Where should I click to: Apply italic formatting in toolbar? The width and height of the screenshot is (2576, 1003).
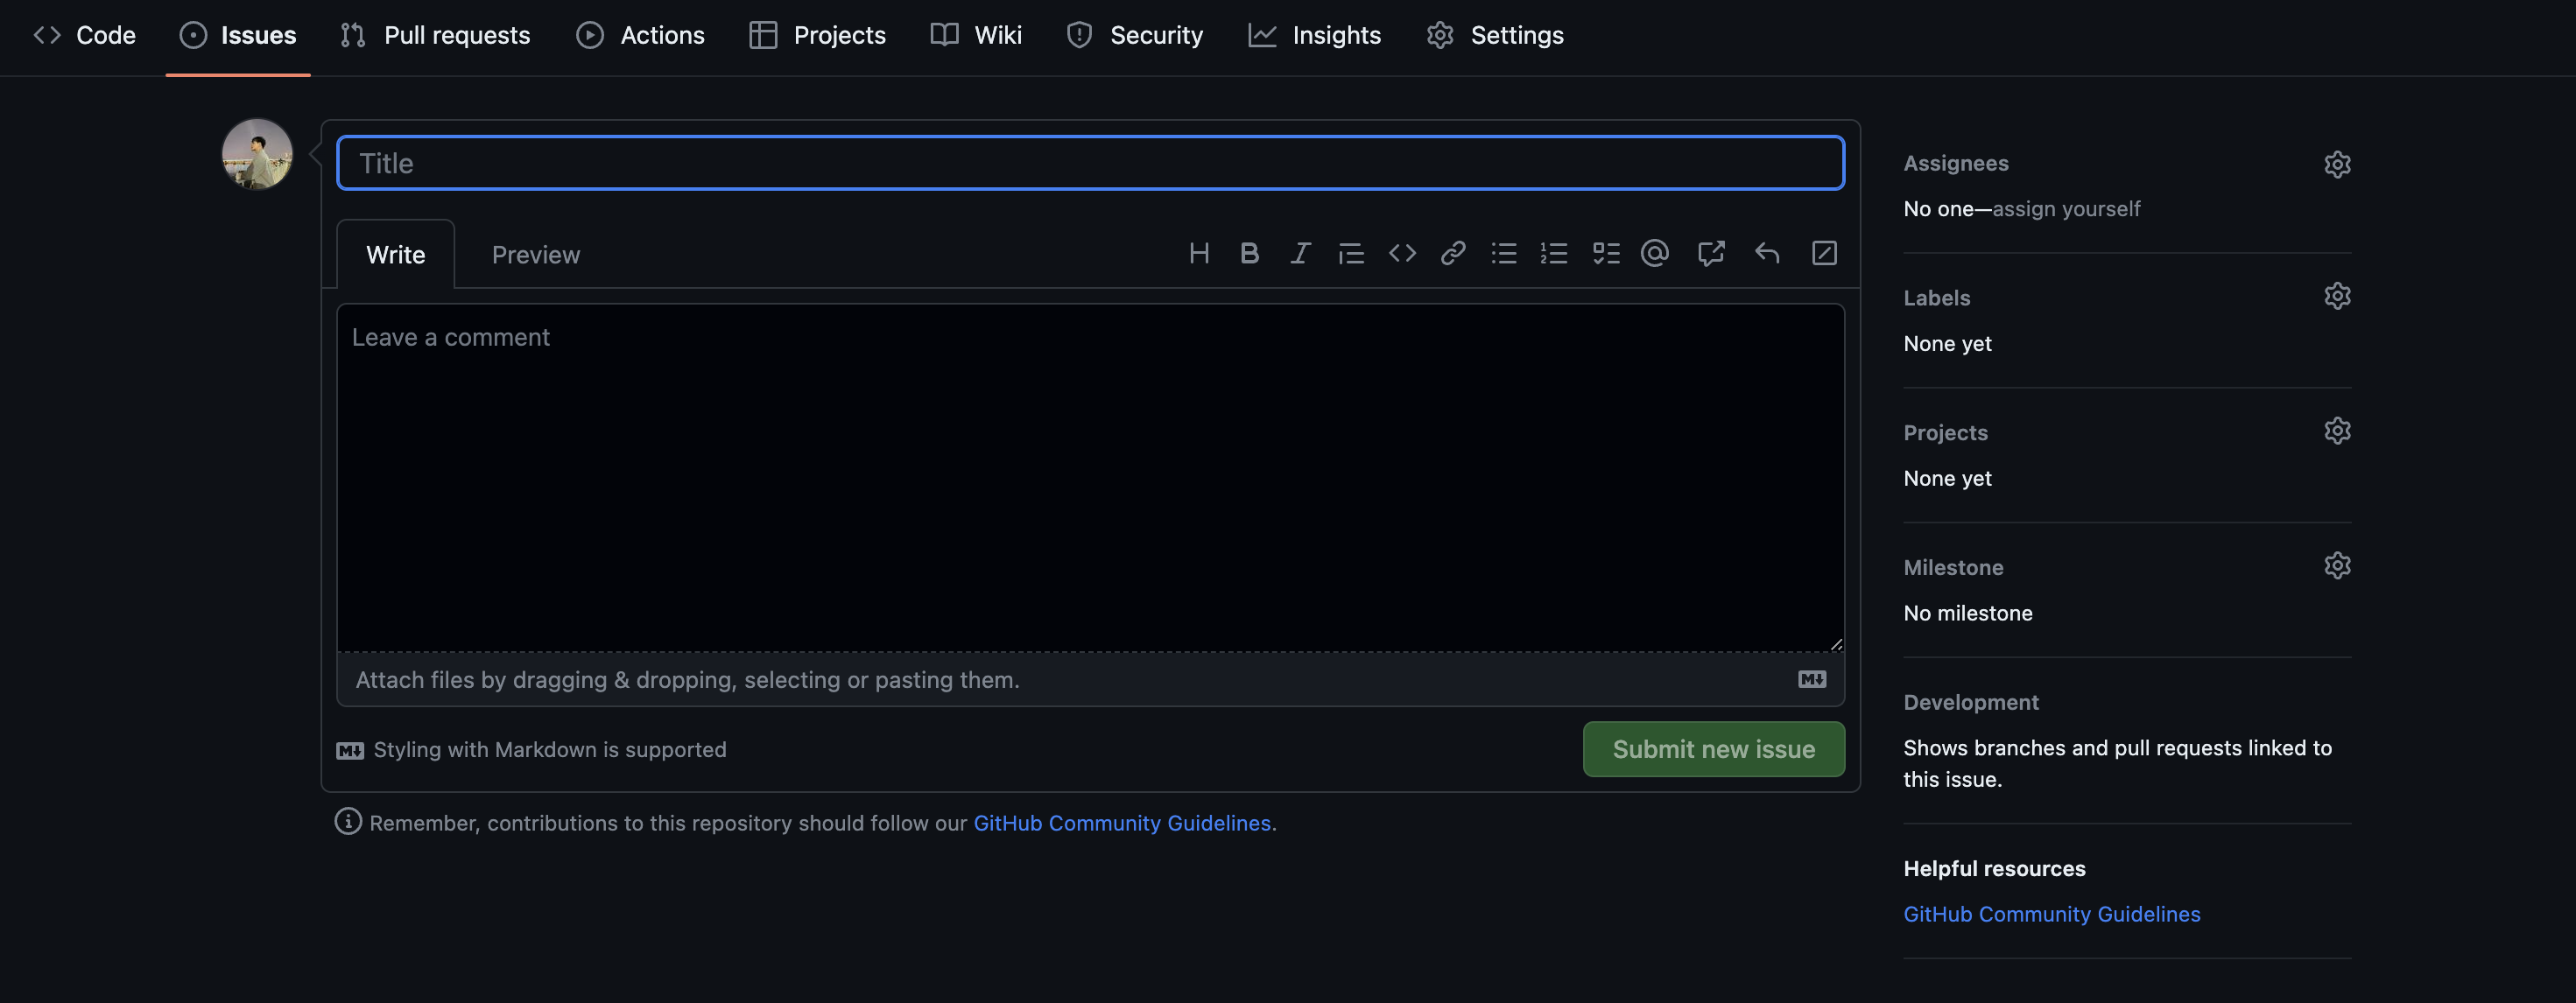click(x=1300, y=253)
